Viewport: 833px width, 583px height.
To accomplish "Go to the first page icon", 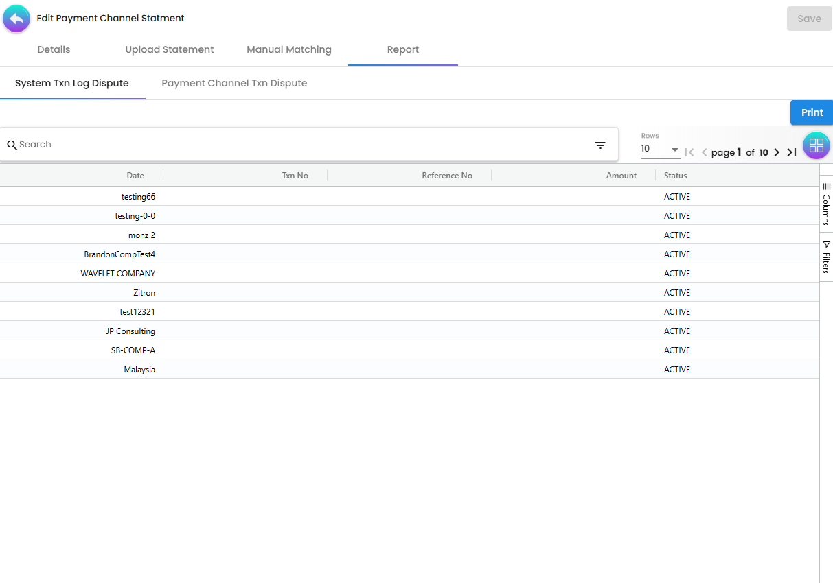I will pos(689,152).
